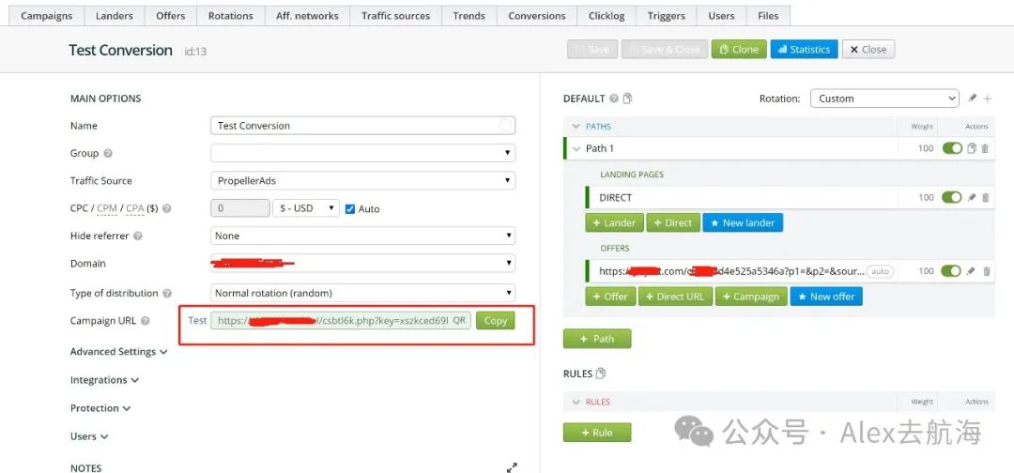
Task: Collapse Path 1 with its chevron
Action: tap(576, 148)
